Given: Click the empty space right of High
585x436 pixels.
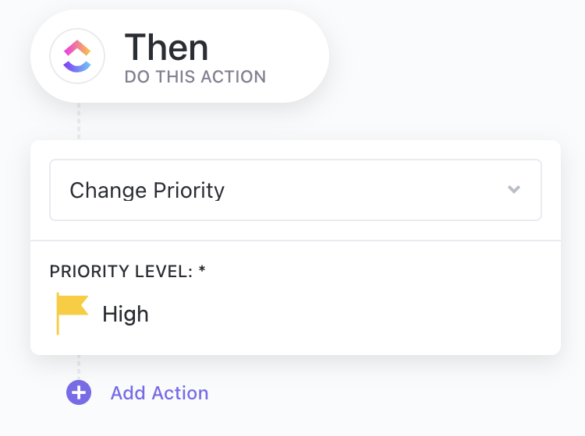Looking at the screenshot, I should tap(351, 314).
